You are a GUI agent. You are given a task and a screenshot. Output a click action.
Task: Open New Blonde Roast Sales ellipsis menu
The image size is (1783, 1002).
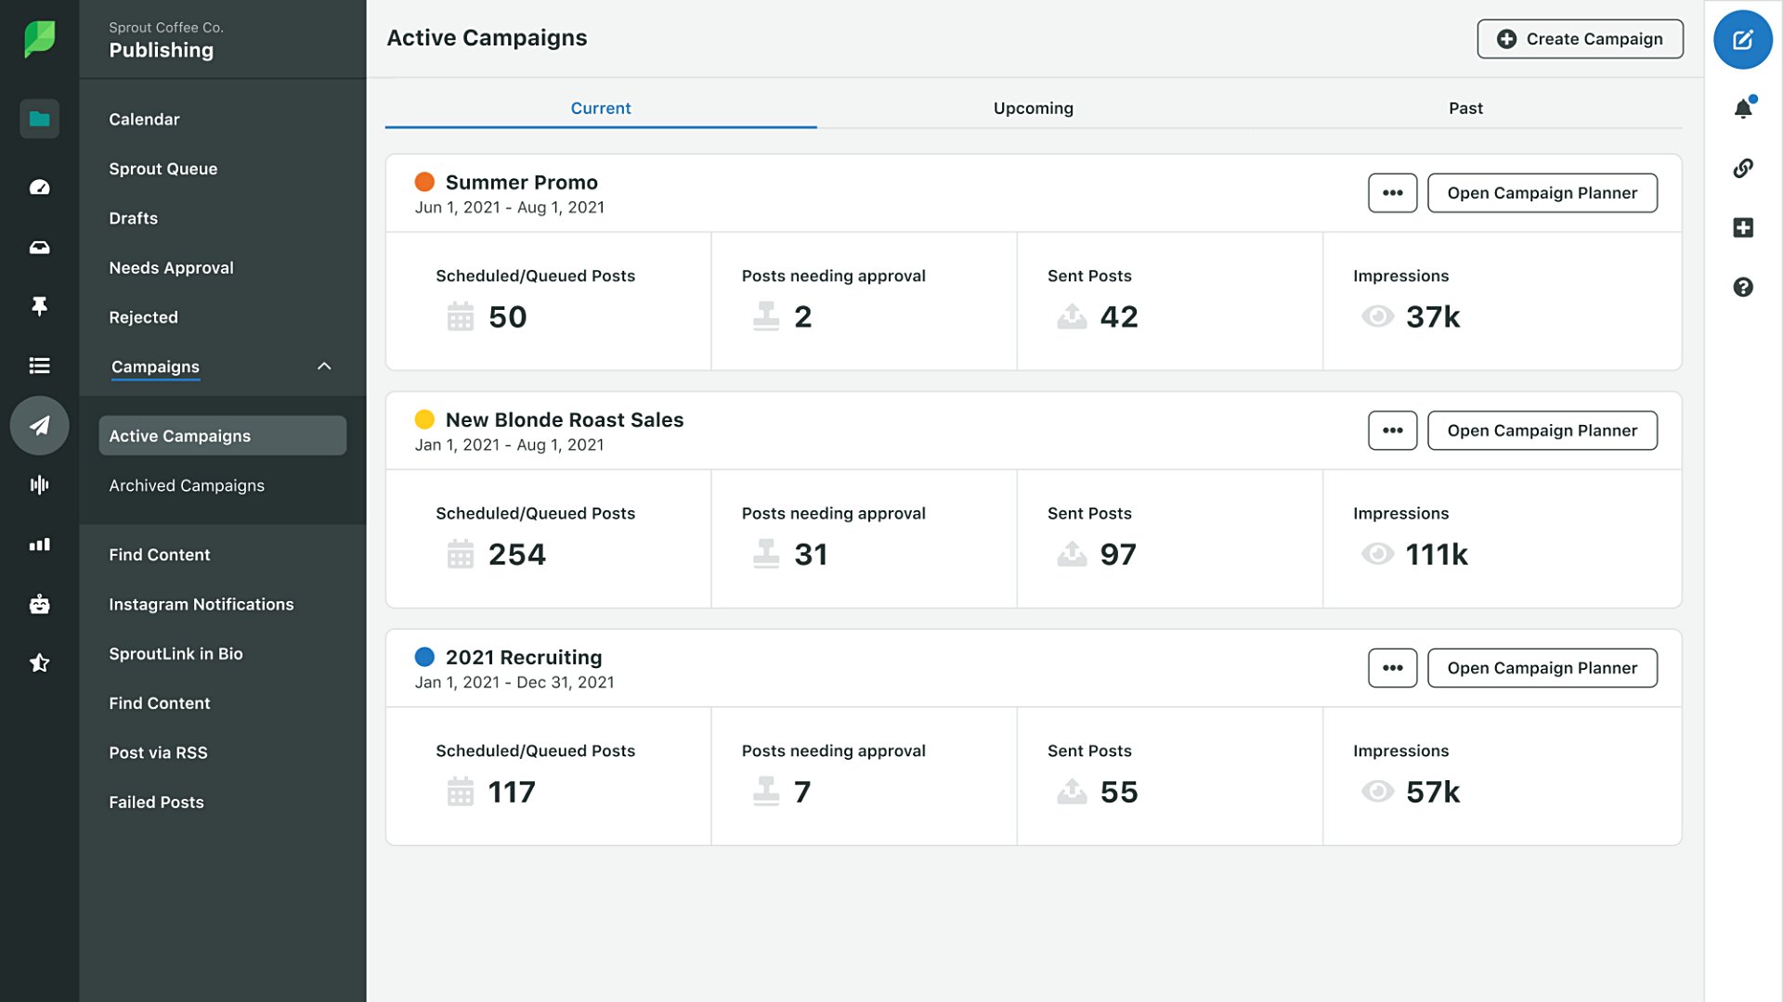1392,430
